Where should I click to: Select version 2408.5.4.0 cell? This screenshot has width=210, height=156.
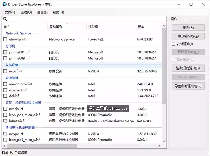pos(145,84)
